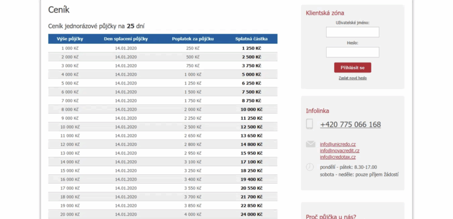Click the Přihlásit se button
453x219 pixels.
point(352,67)
